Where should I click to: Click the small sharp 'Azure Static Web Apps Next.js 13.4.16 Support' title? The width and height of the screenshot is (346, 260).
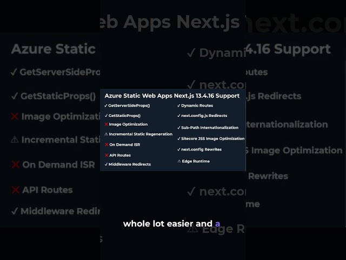172,96
